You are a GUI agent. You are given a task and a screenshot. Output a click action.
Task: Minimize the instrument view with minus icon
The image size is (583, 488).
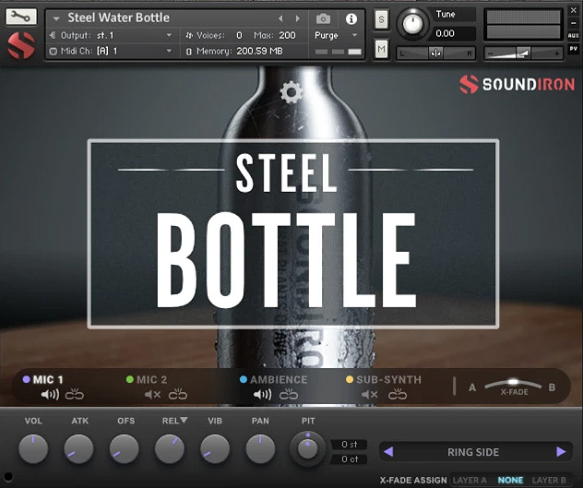tap(574, 23)
